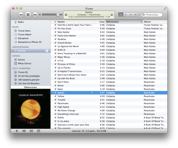
Task: Uncheck the Mylo Xyloto song checkbox
Action: [55, 32]
